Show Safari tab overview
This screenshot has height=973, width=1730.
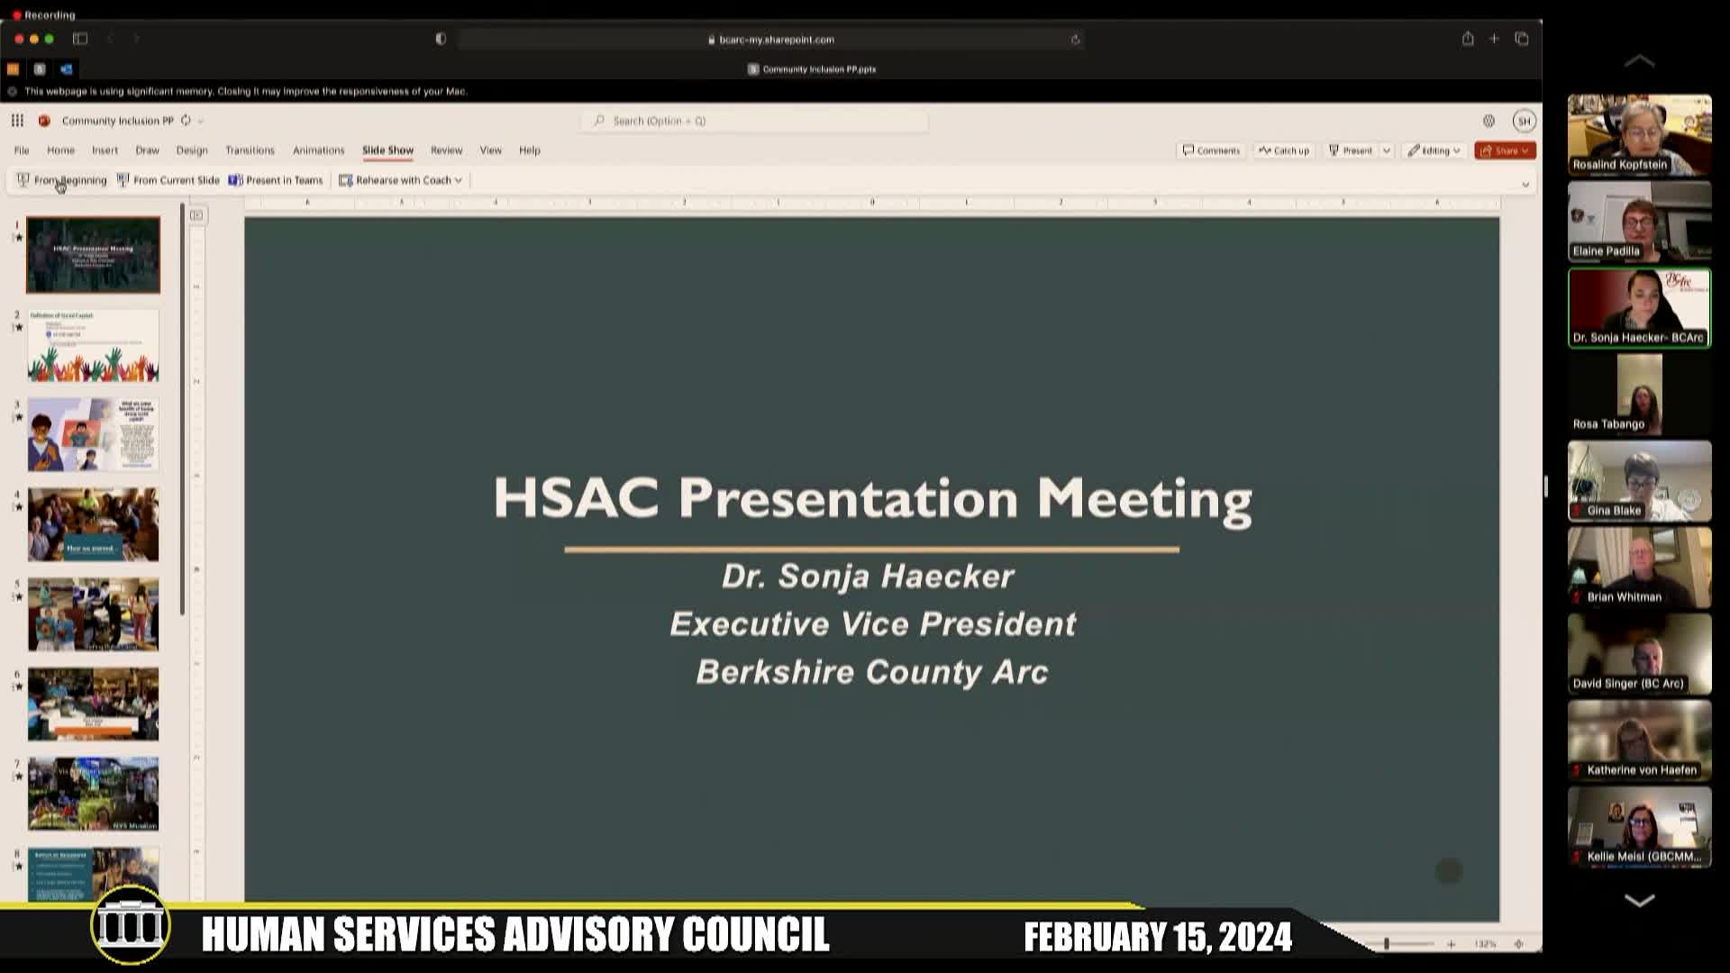point(1522,39)
